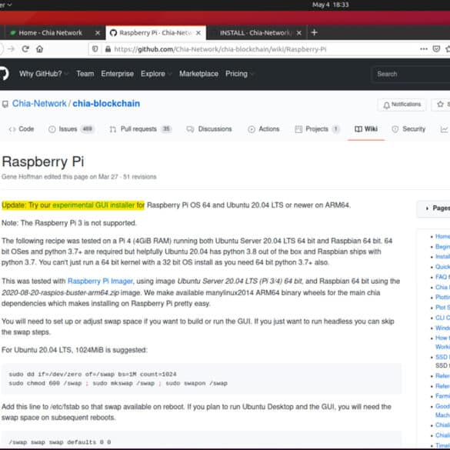
Task: Open the CLI wiki sidebar link
Action: [442, 318]
